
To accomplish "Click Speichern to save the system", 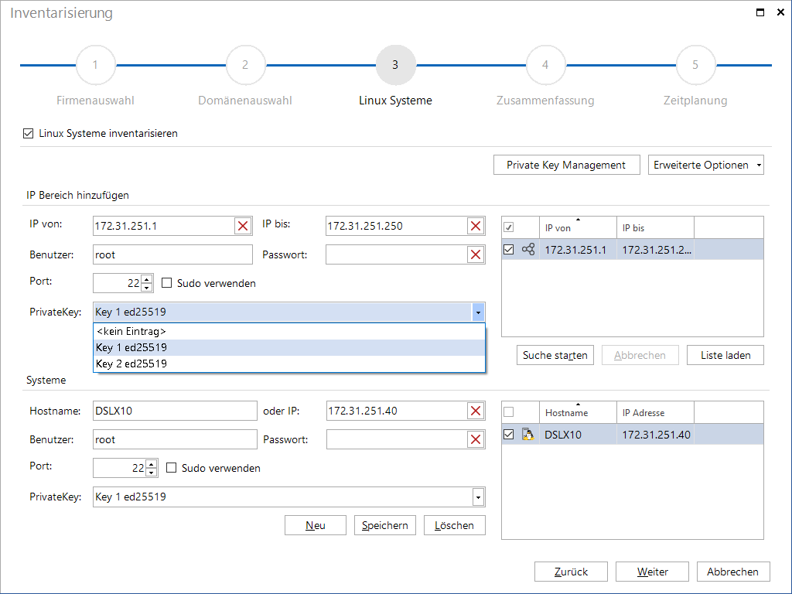I will tap(385, 525).
